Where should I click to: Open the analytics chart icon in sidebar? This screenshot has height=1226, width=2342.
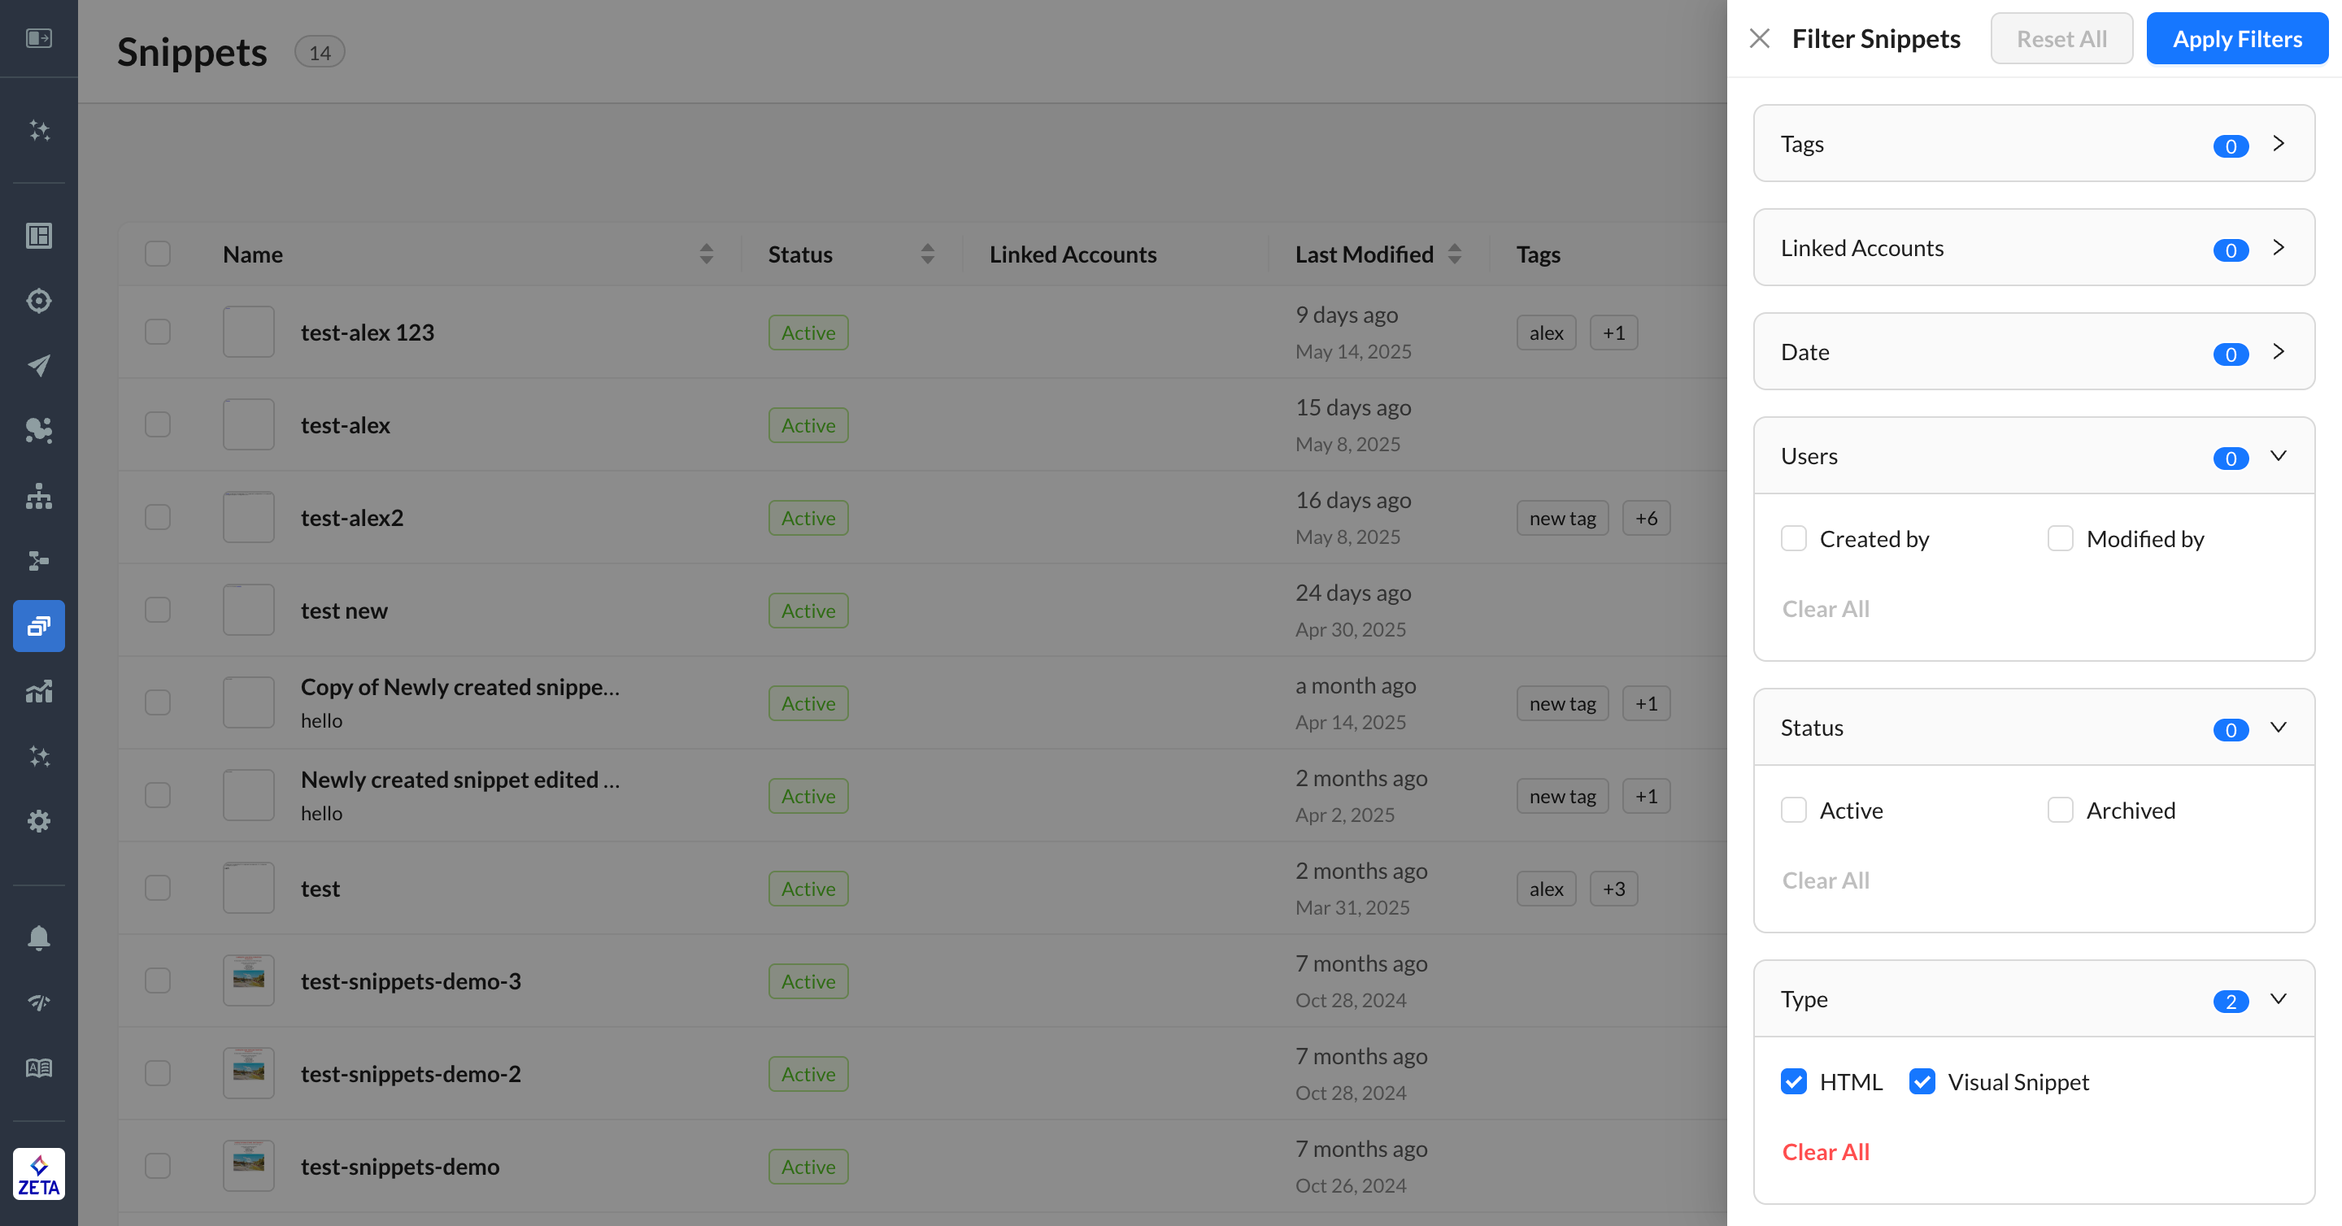pyautogui.click(x=38, y=692)
